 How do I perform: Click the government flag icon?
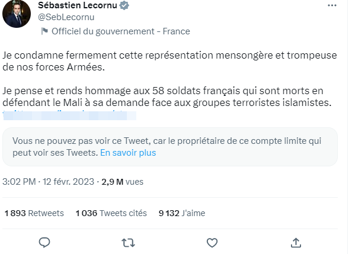coord(44,31)
